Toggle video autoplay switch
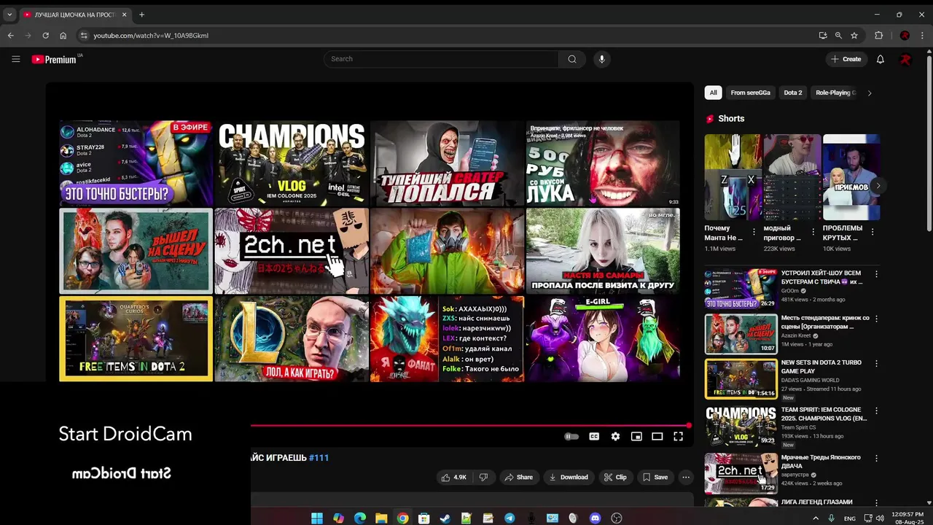This screenshot has width=933, height=525. [571, 437]
